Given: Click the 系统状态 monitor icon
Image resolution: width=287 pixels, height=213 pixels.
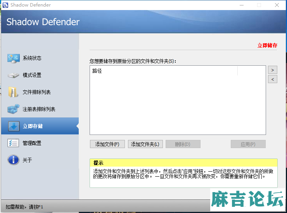Looking at the screenshot, I should pyautogui.click(x=13, y=58).
